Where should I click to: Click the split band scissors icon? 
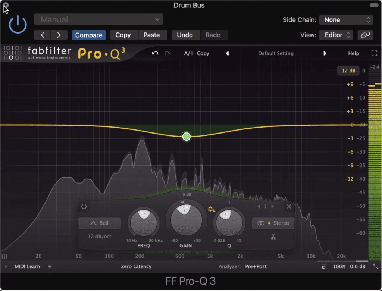pyautogui.click(x=273, y=237)
